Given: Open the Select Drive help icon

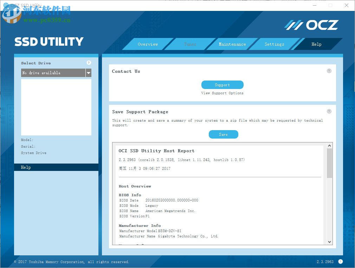Looking at the screenshot, I should tap(89, 63).
